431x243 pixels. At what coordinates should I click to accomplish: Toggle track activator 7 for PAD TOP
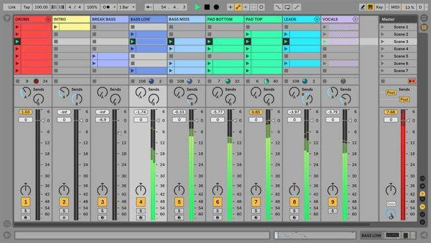(x=256, y=202)
